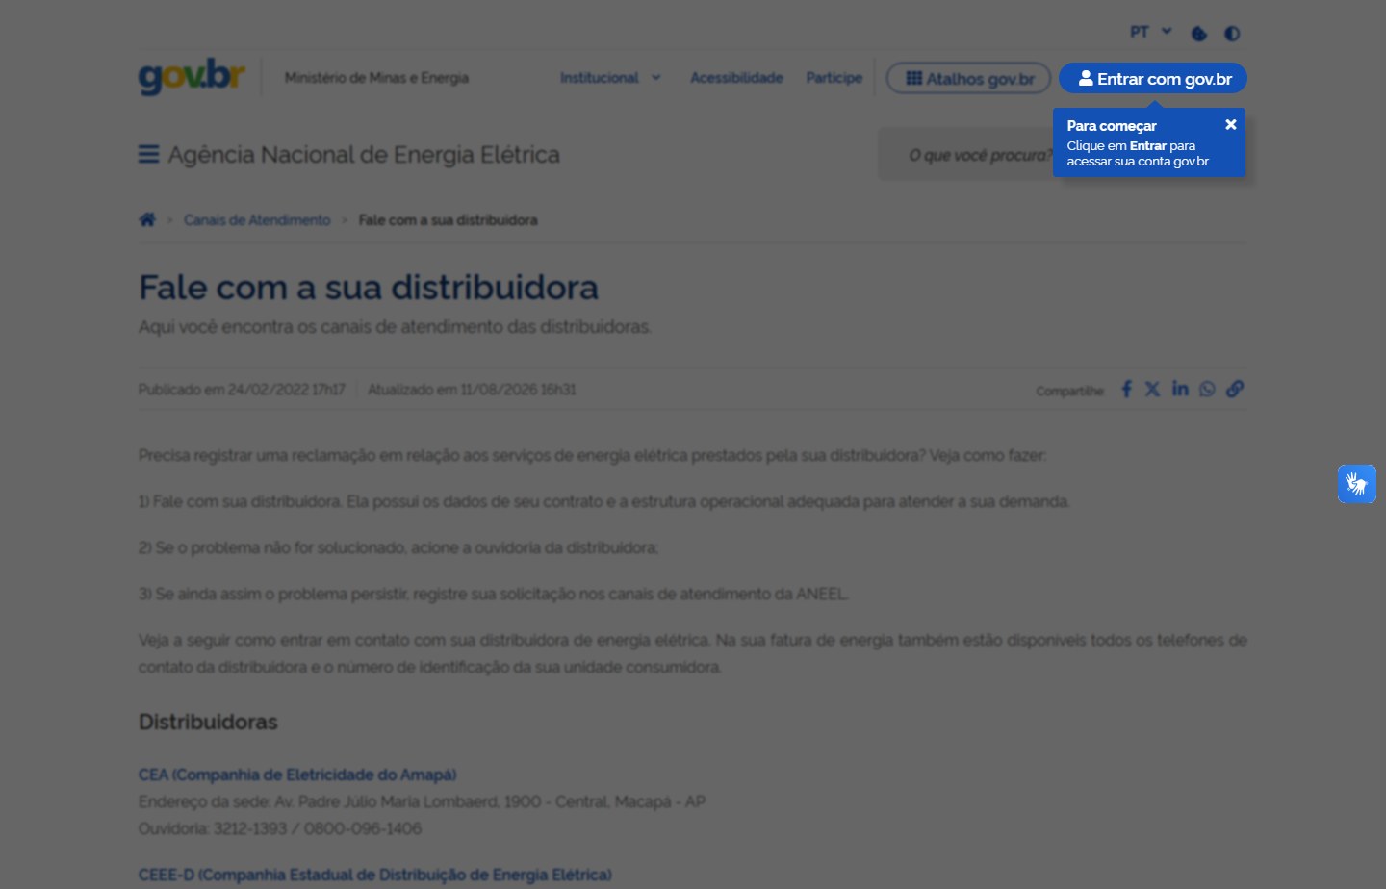Close the Para começar tooltip

click(x=1230, y=125)
